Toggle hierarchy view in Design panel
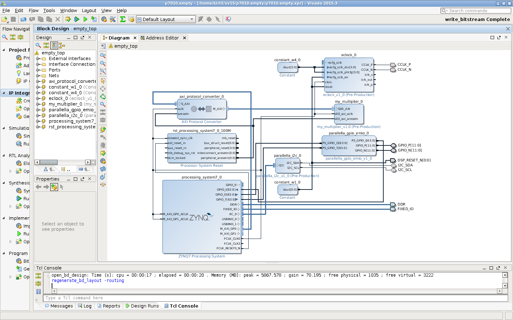Screen dimensions: 513x320 tap(62, 46)
